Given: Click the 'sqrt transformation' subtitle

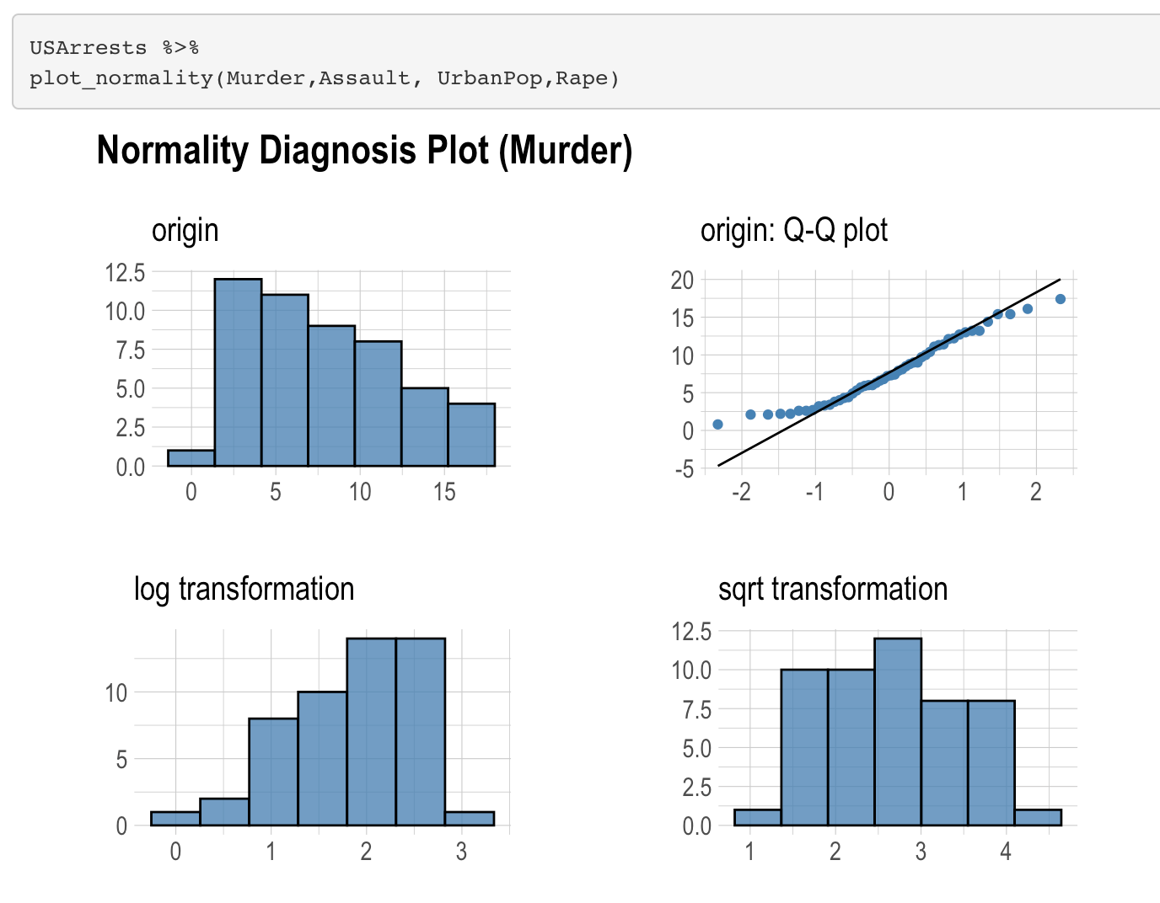Looking at the screenshot, I should pos(833,589).
